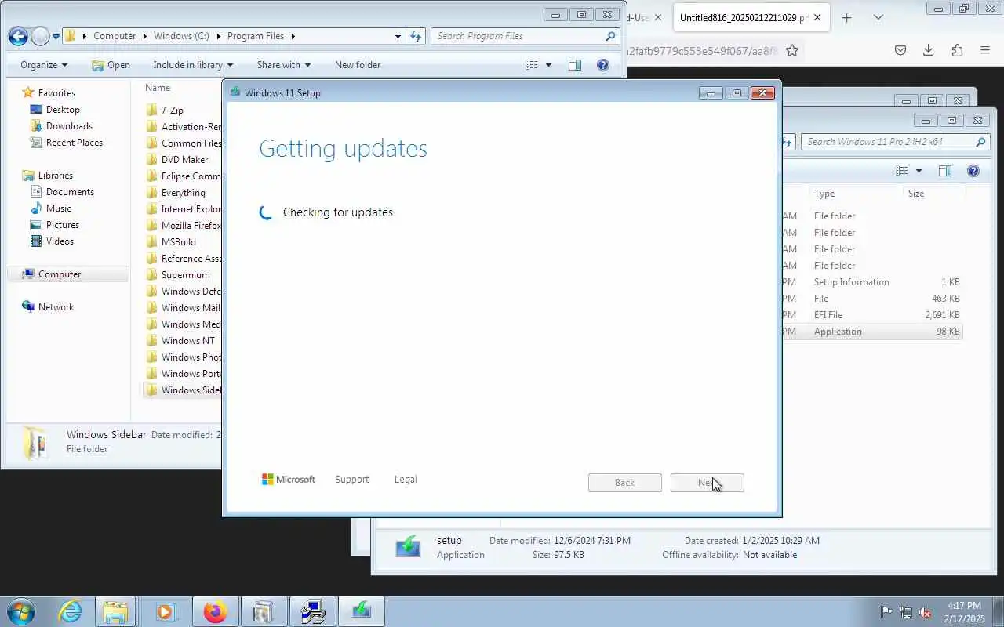Open new Firefox tab with plus

tap(846, 17)
